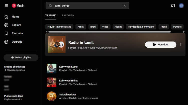This screenshot has width=188, height=105.
Task: Open Raccolta in the sidebar
Action: point(17,33)
